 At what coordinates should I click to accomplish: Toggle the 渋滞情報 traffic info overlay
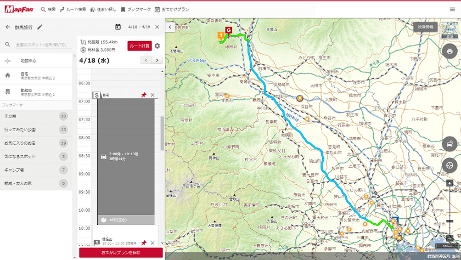425,26
